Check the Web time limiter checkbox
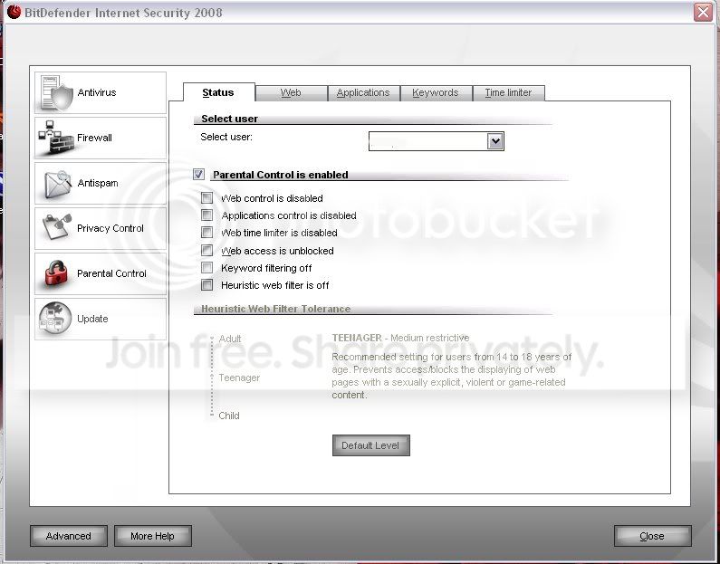Image resolution: width=720 pixels, height=564 pixels. pos(207,232)
